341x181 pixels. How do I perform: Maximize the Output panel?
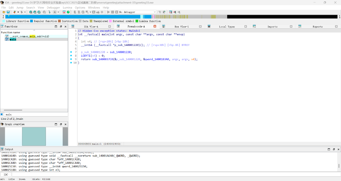[329, 149]
